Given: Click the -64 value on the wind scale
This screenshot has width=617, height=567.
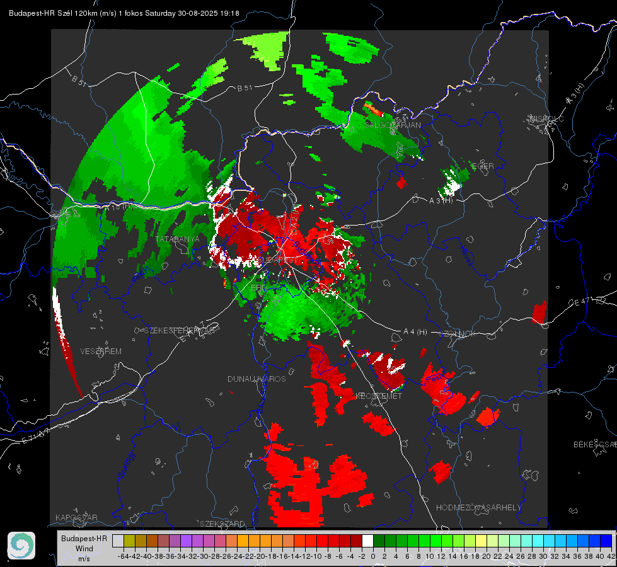Looking at the screenshot, I should click(x=123, y=556).
